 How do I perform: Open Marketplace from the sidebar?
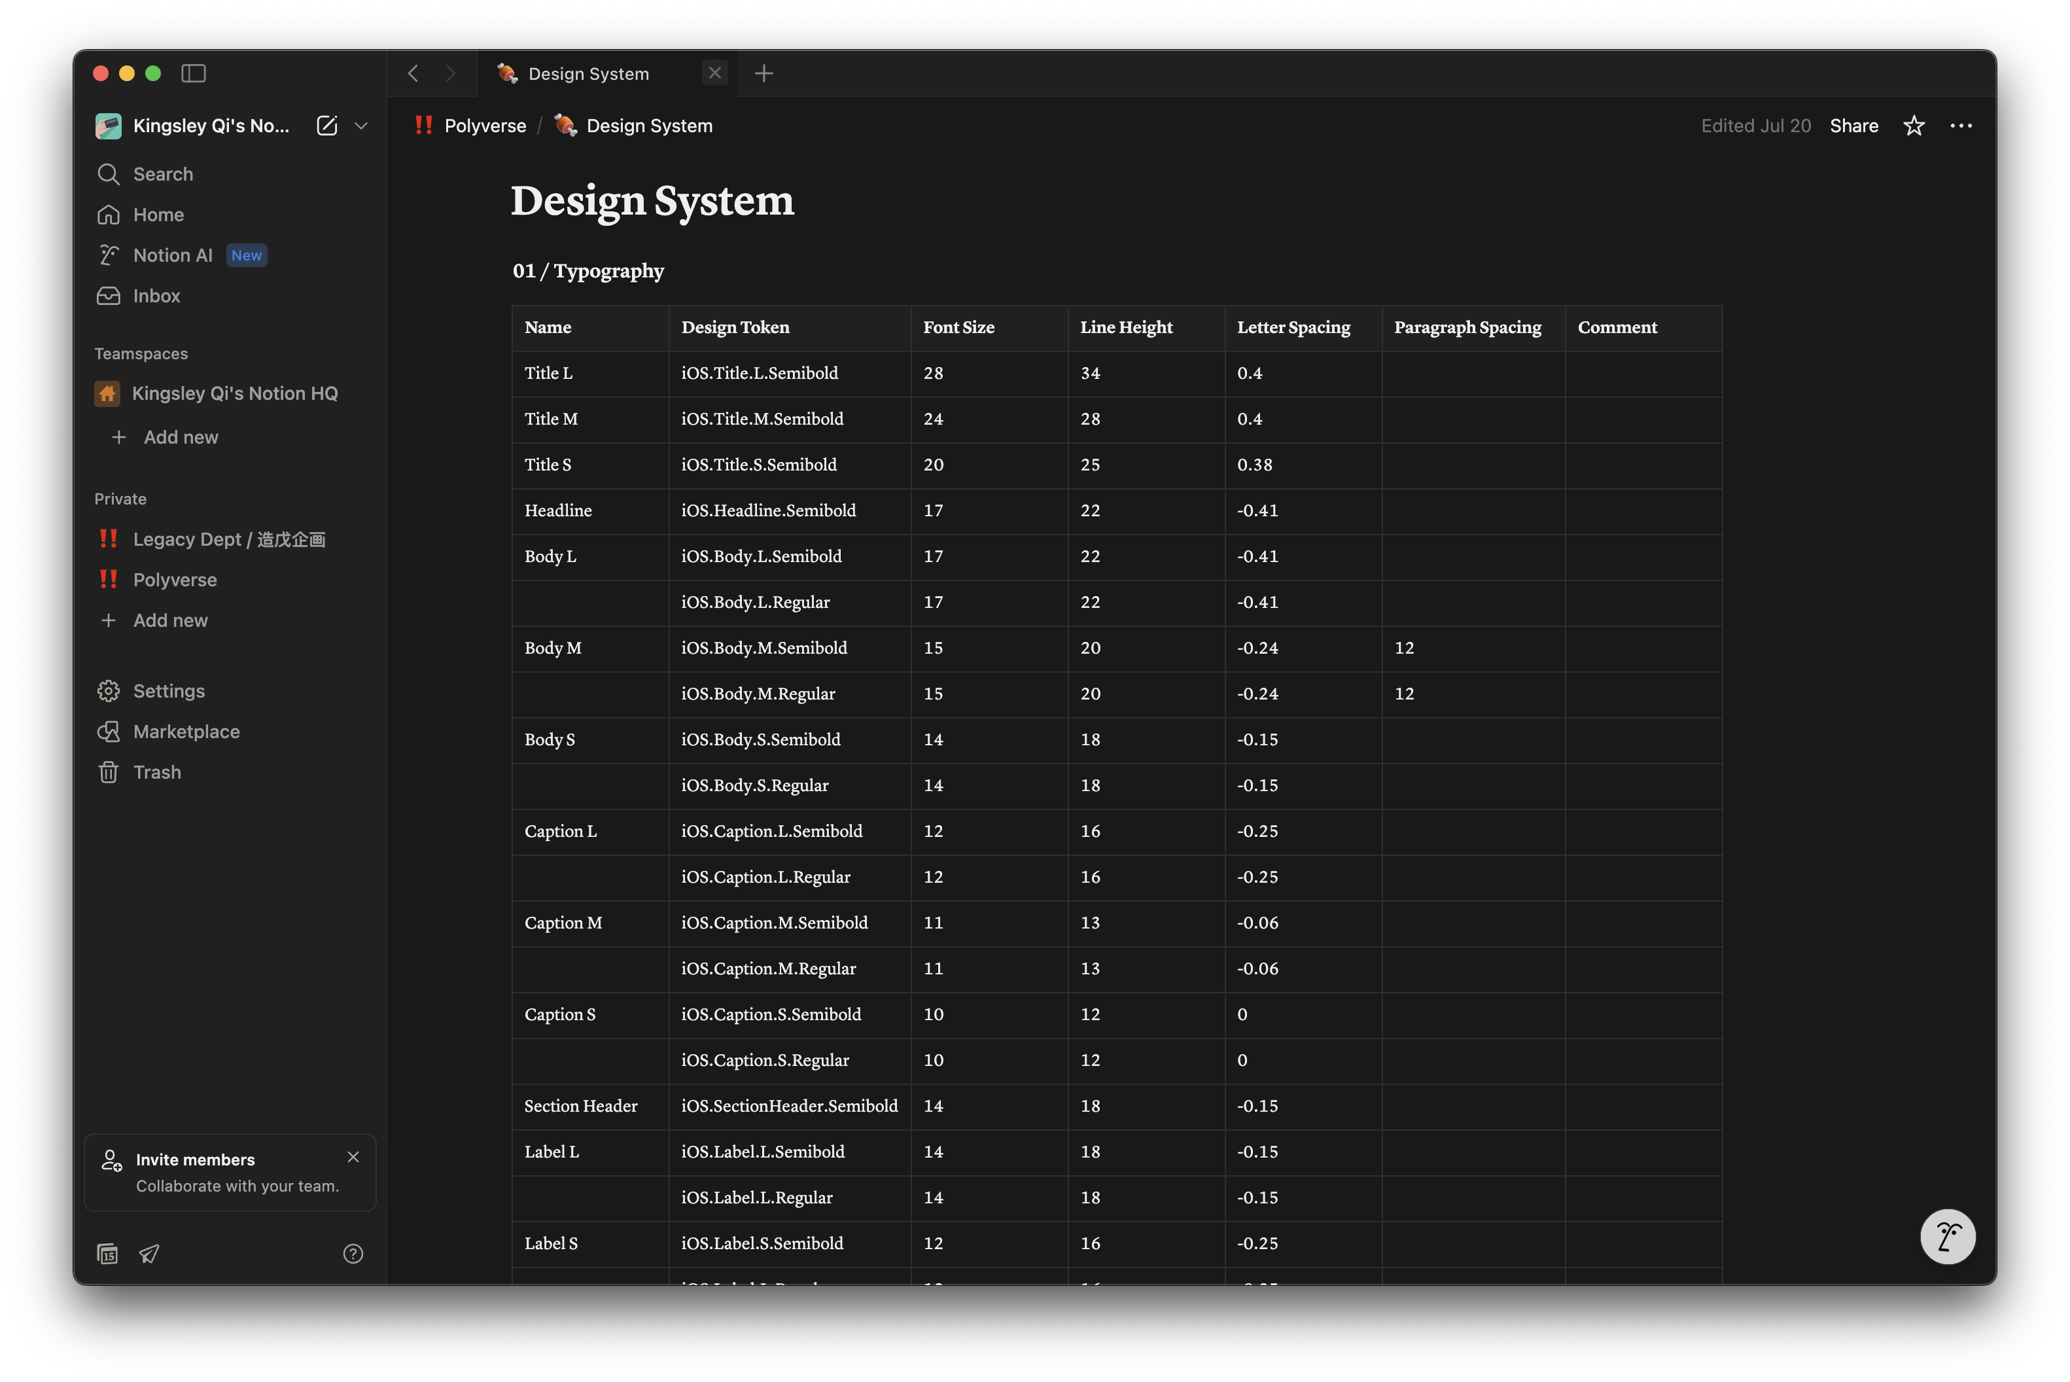(x=186, y=732)
